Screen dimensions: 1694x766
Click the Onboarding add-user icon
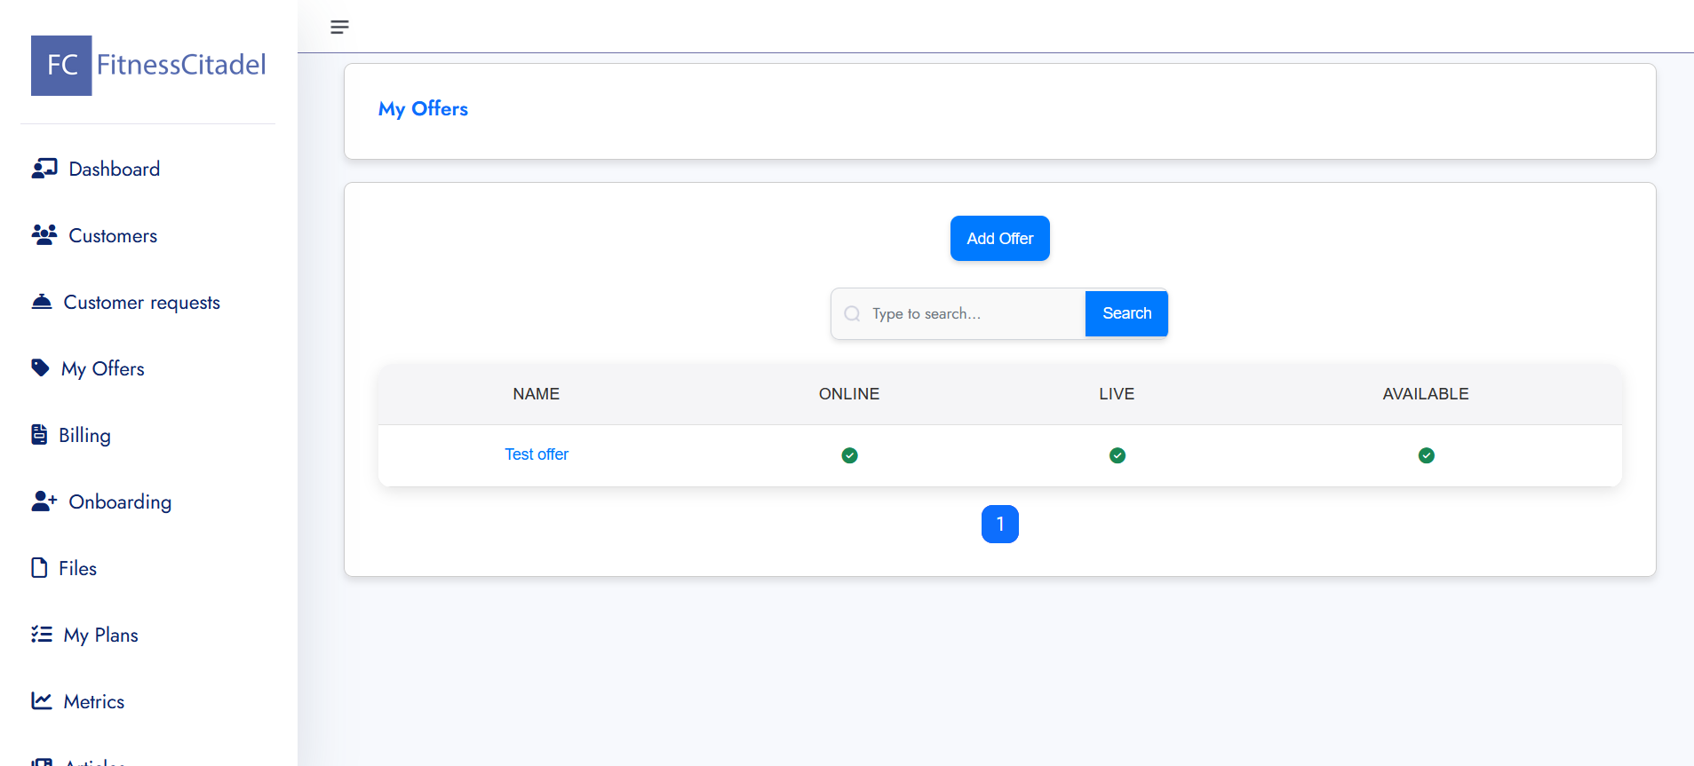(x=44, y=501)
